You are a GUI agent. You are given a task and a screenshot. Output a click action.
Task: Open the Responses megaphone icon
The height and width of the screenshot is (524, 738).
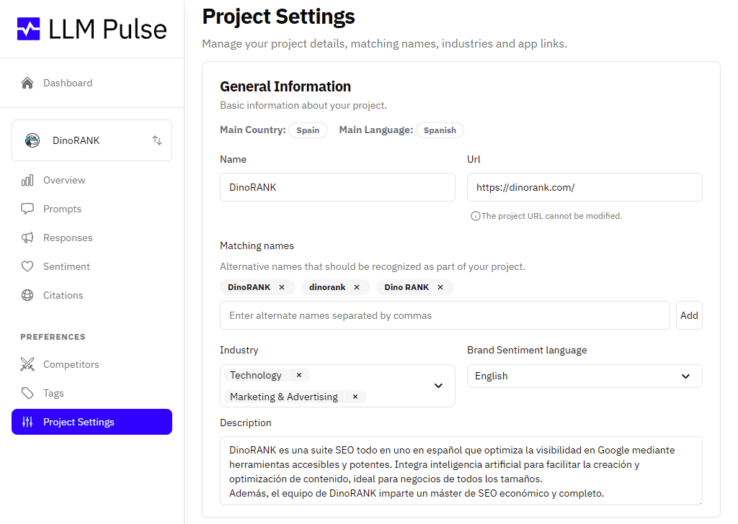click(27, 238)
